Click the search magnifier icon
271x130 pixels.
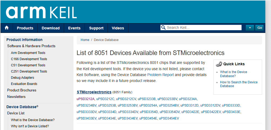tap(163, 28)
